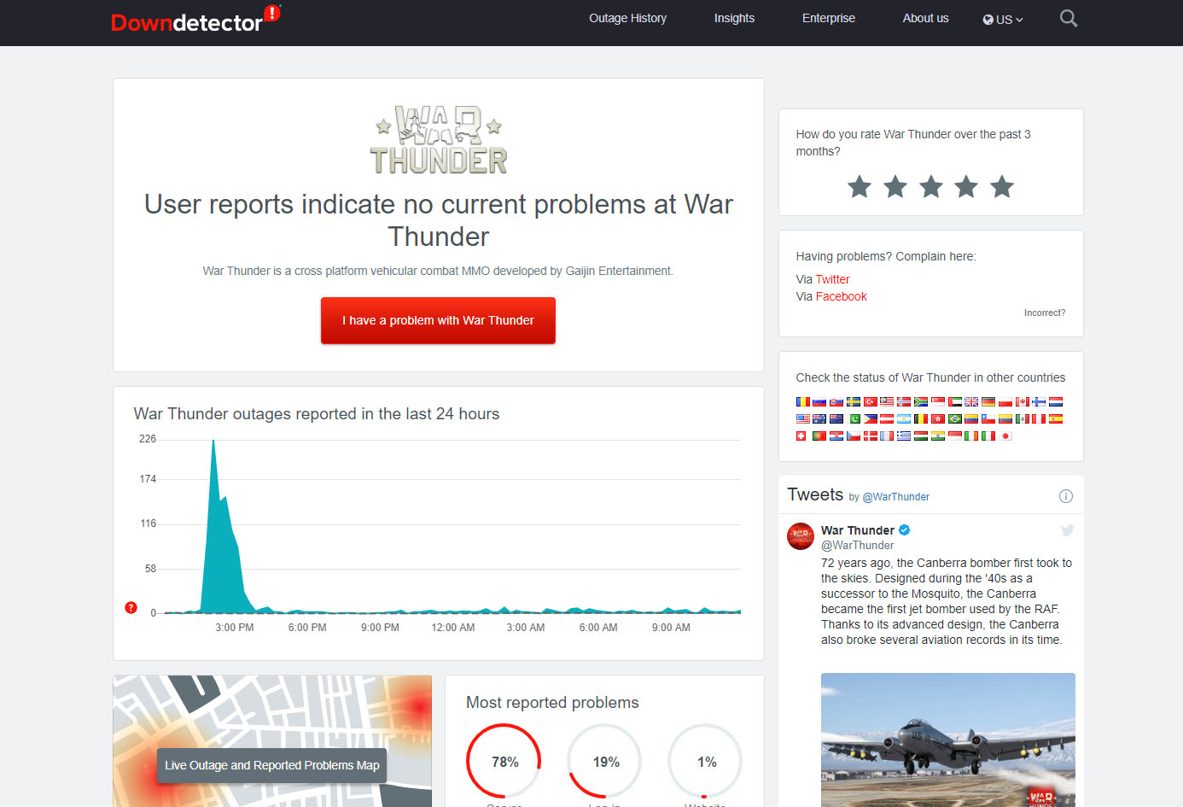
Task: Expand the US country dropdown
Action: click(x=1003, y=19)
